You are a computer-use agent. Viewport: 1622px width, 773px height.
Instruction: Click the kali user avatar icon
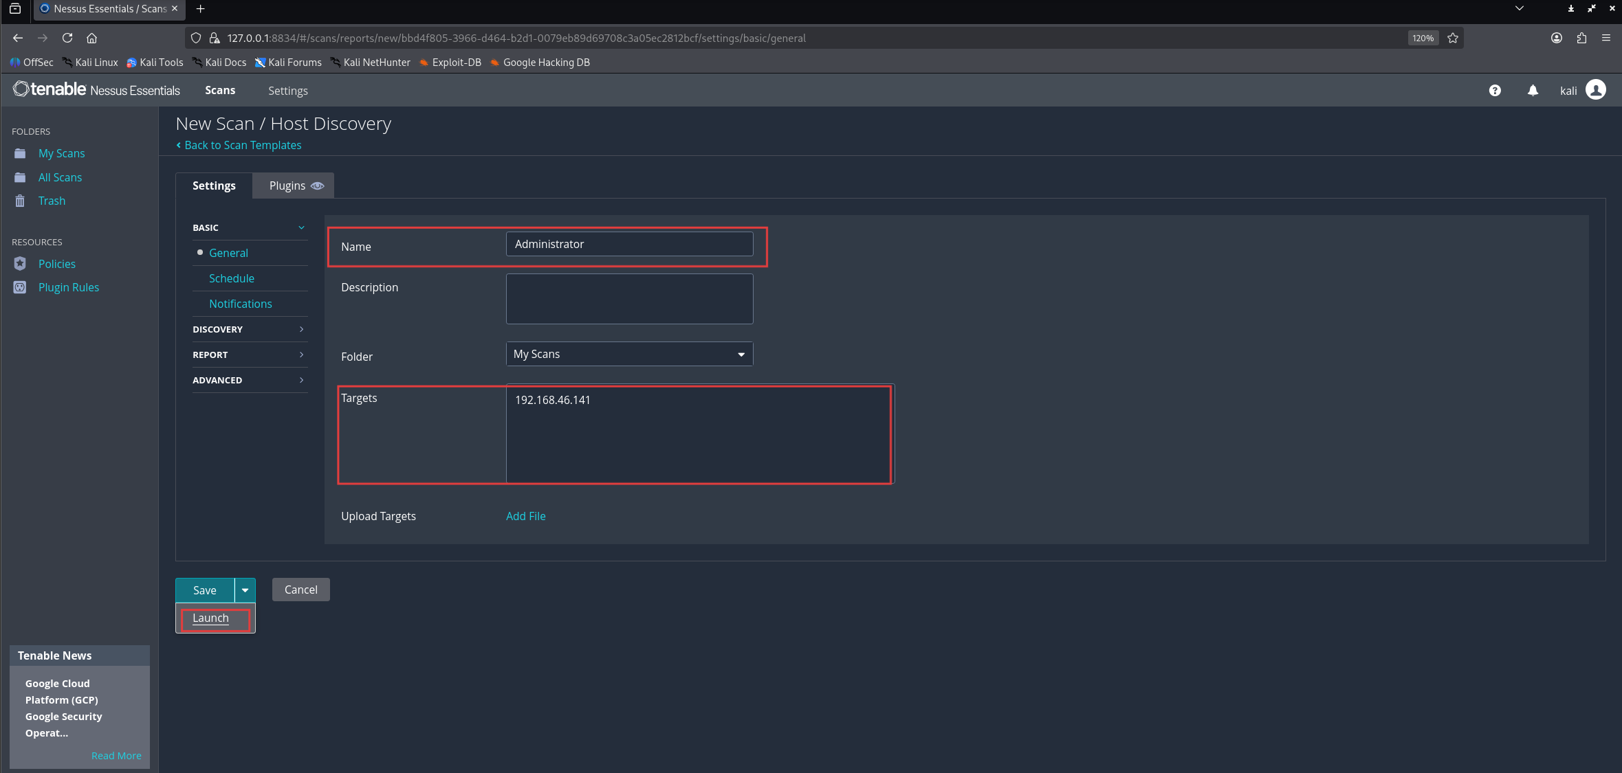pos(1595,90)
